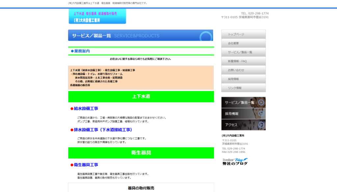337x192 pixels.
Task: Click the sidebar FAX 029-298-1896 text
Action: (x=234, y=152)
